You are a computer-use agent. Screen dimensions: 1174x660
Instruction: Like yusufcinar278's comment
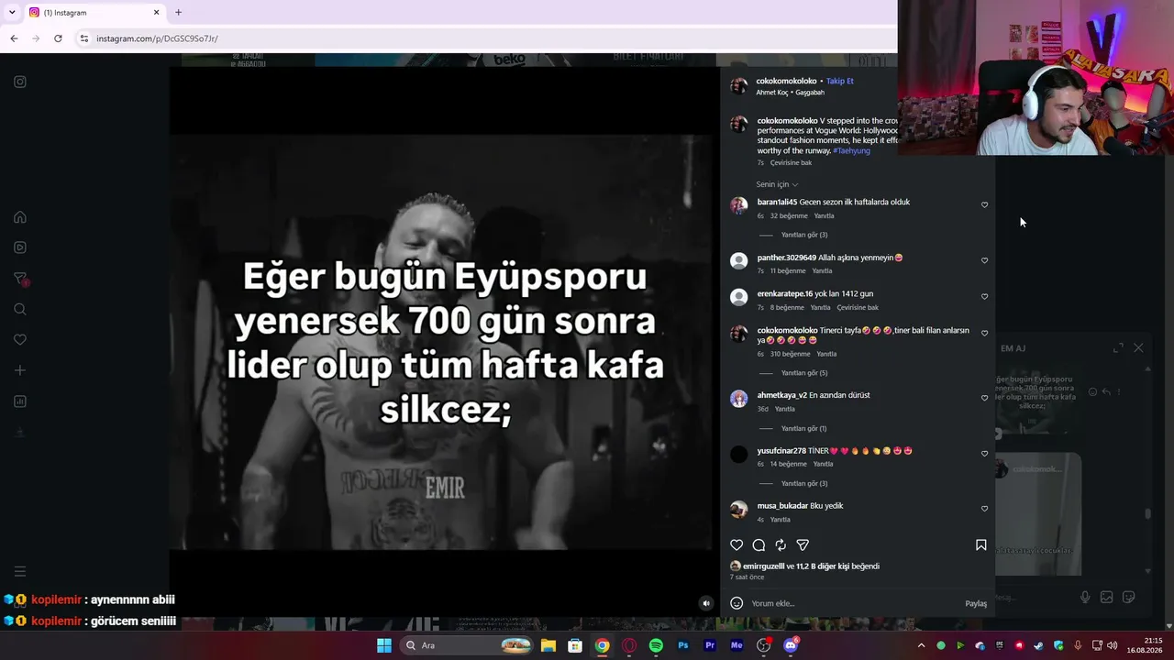(x=984, y=454)
